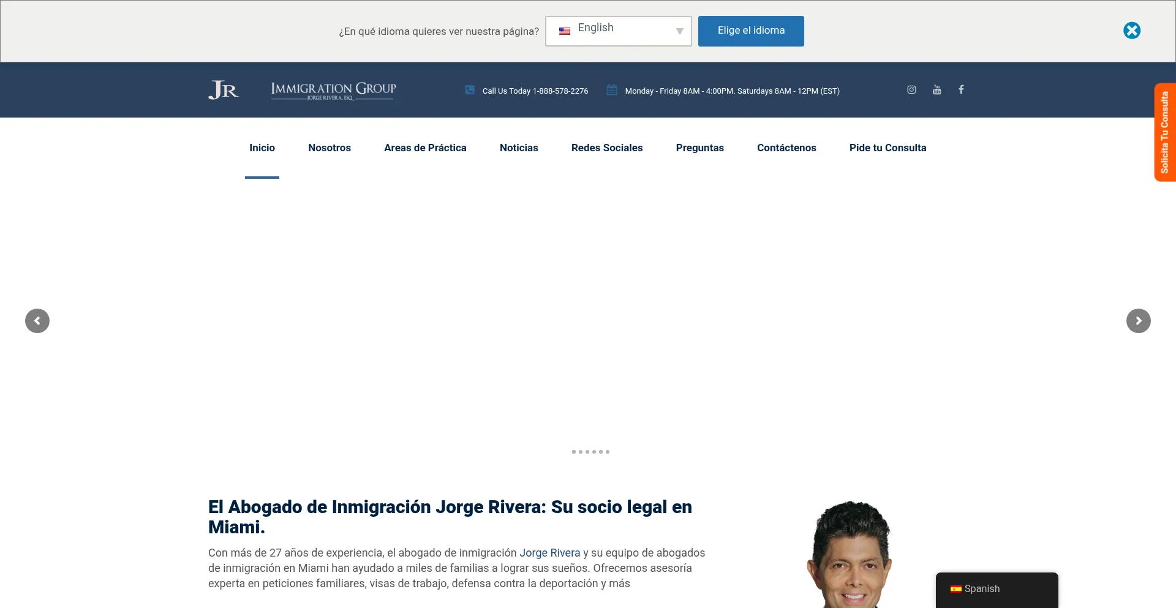The width and height of the screenshot is (1176, 608).
Task: Open the Facebook page icon
Action: (961, 89)
